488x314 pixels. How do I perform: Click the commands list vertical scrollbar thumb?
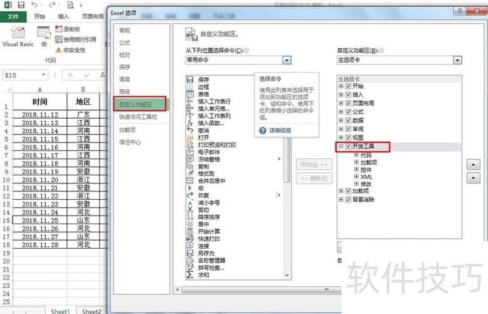(287, 160)
